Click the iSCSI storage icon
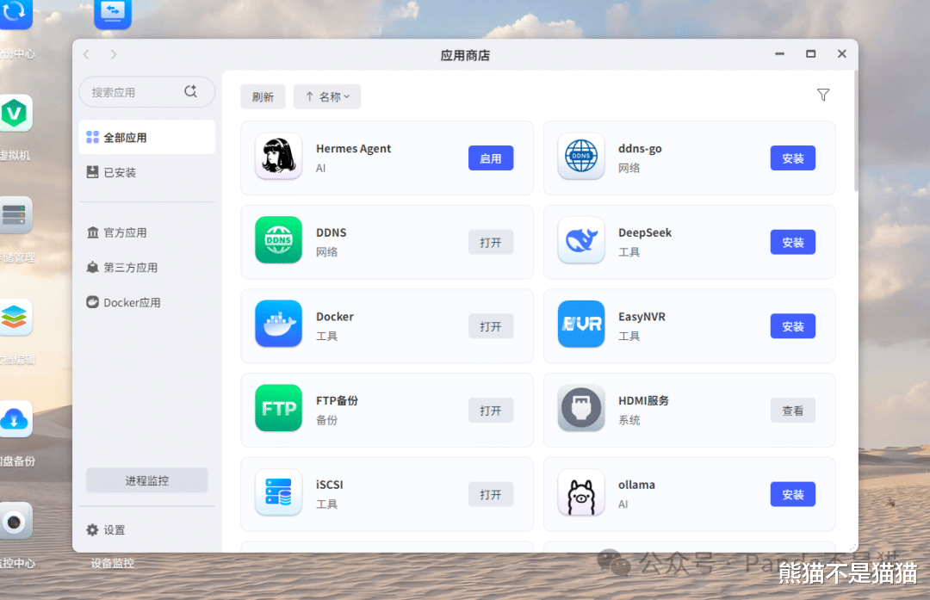Screen dimensions: 930x600 tap(278, 492)
